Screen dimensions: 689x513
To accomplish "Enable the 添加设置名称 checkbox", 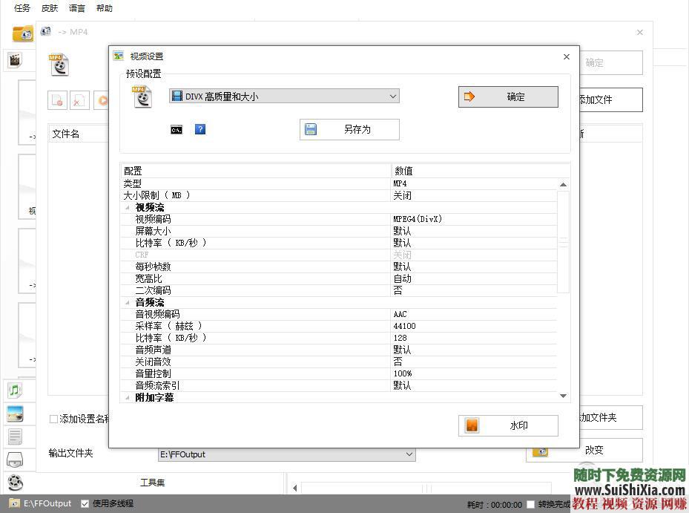I will point(53,419).
